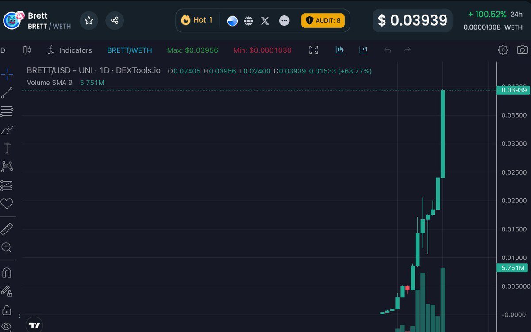
Task: Select the prediction and measurement tool
Action: click(x=7, y=186)
